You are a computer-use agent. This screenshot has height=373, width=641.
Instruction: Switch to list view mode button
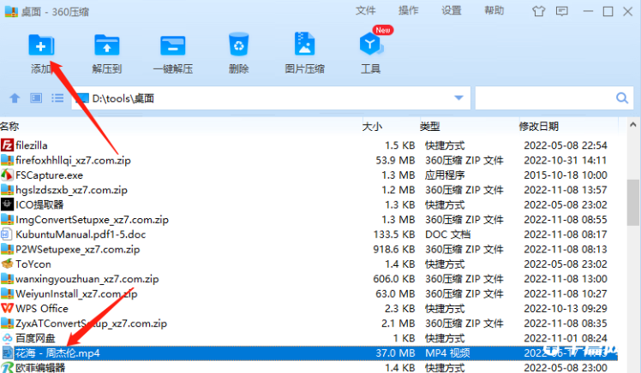57,98
